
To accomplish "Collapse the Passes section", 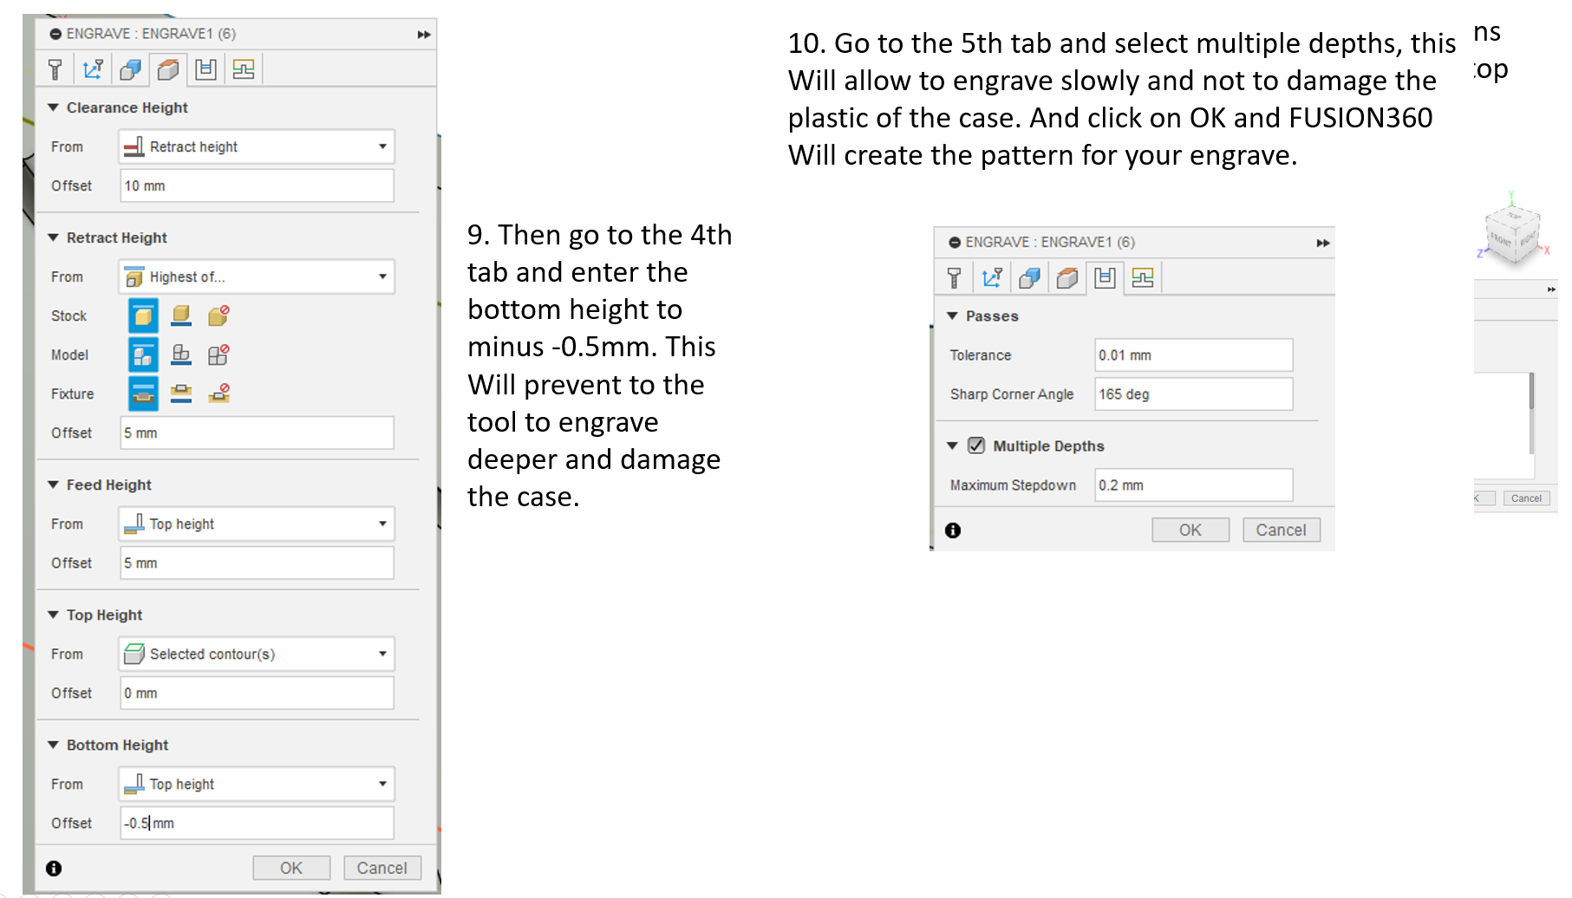I will pyautogui.click(x=953, y=316).
